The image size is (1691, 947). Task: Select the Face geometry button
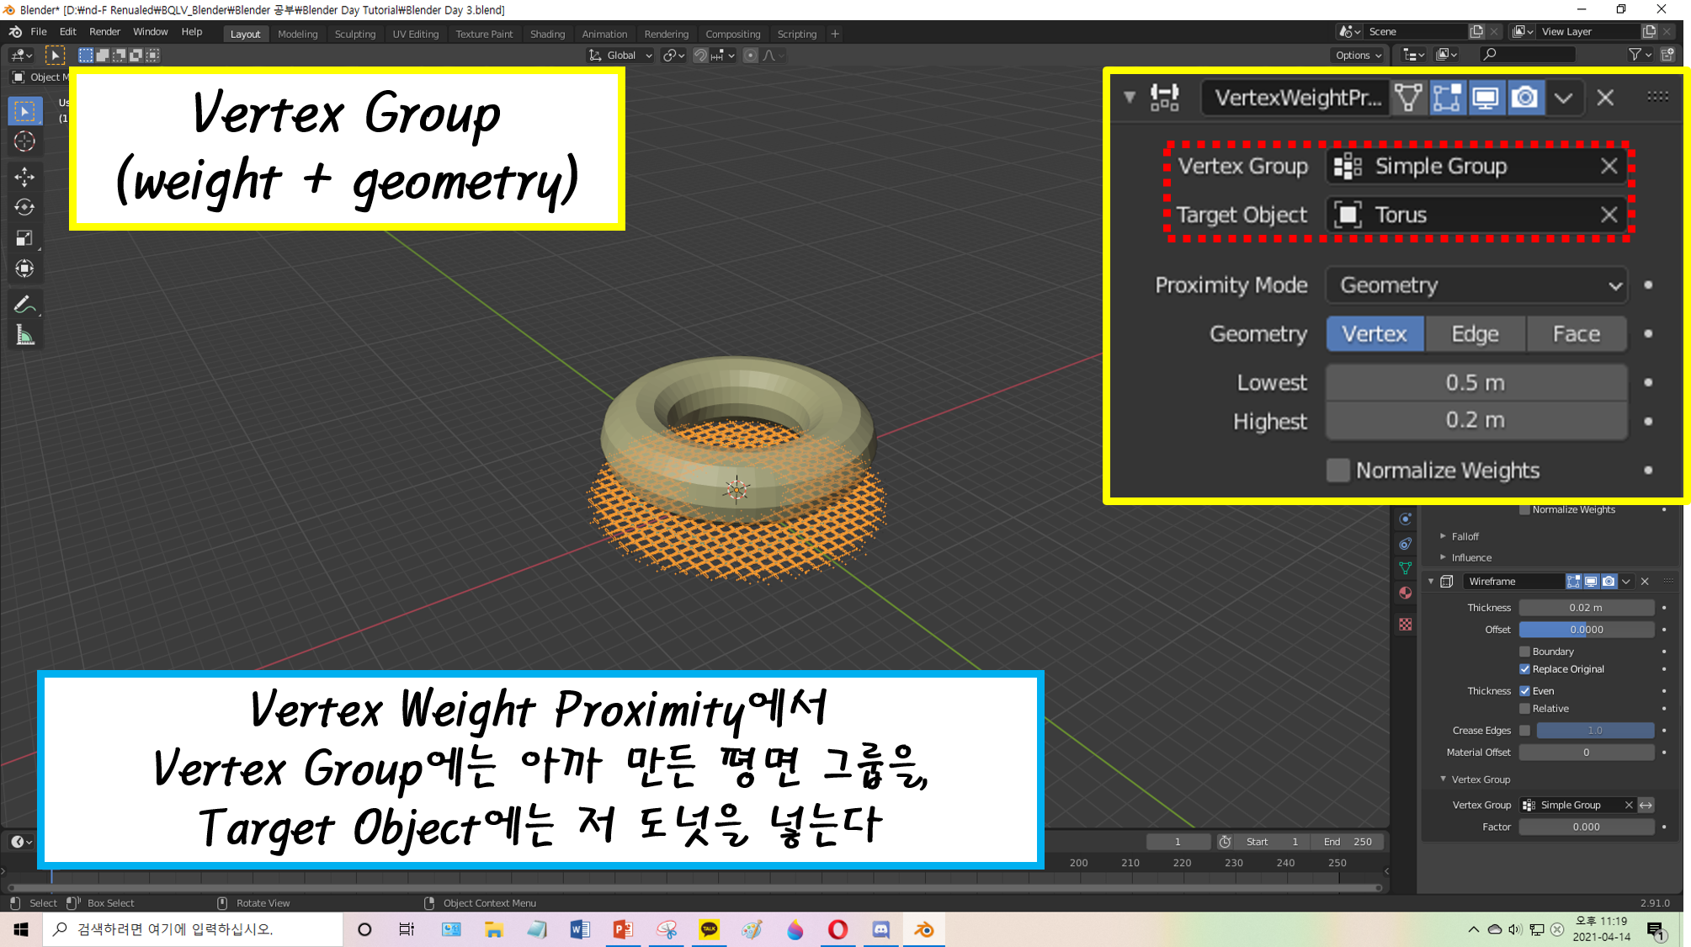tap(1576, 334)
